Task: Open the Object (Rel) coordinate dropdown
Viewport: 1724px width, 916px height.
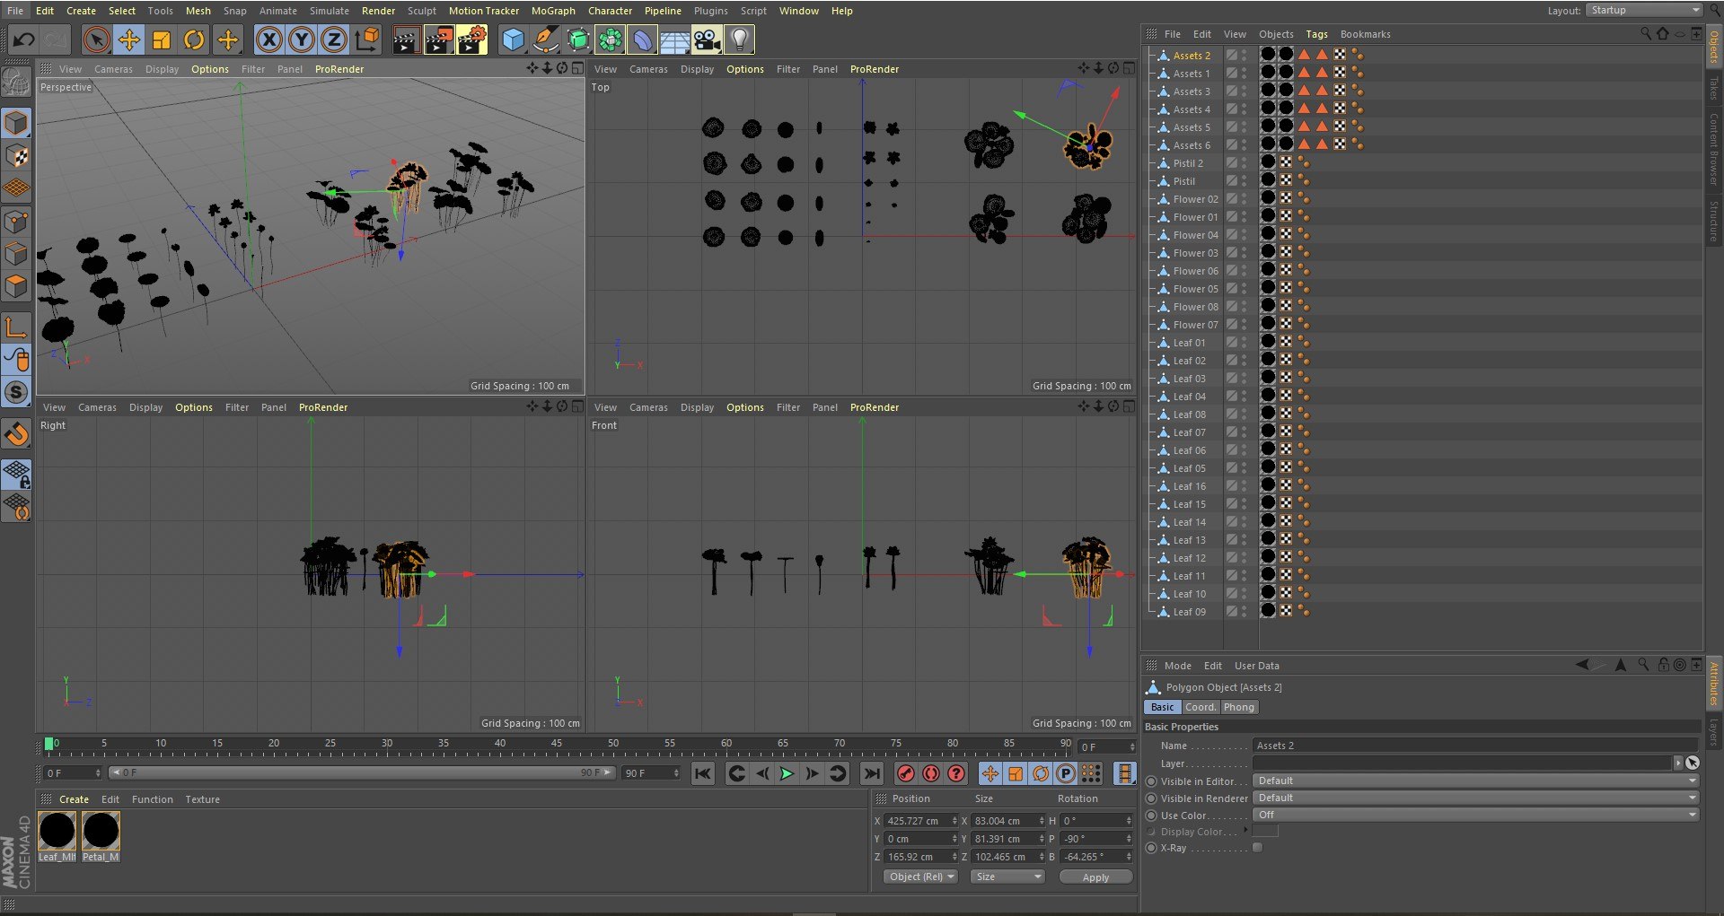Action: coord(921,877)
